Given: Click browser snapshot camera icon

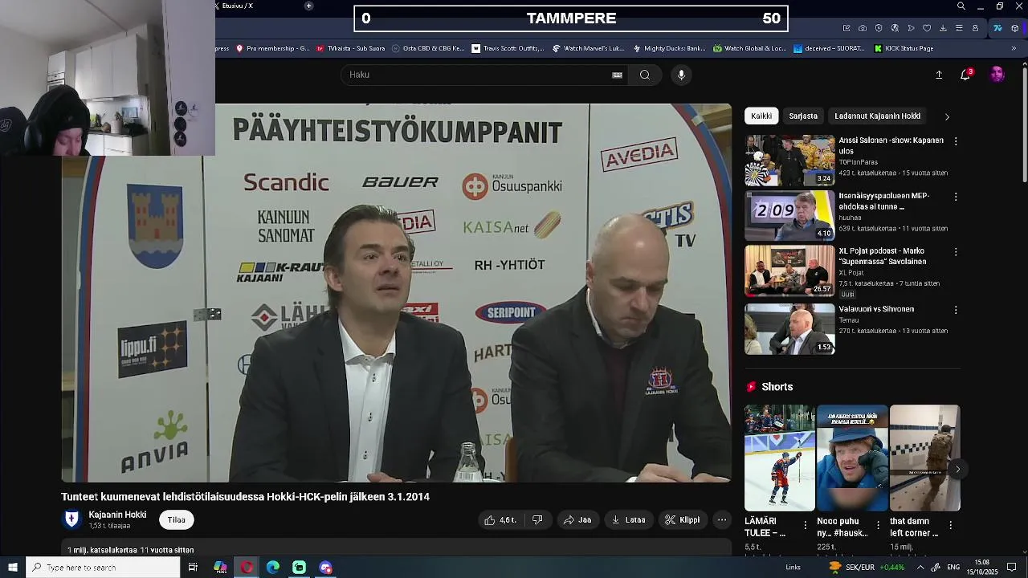Looking at the screenshot, I should 863,28.
